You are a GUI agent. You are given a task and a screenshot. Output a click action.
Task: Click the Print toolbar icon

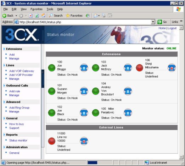(x=103, y=16)
